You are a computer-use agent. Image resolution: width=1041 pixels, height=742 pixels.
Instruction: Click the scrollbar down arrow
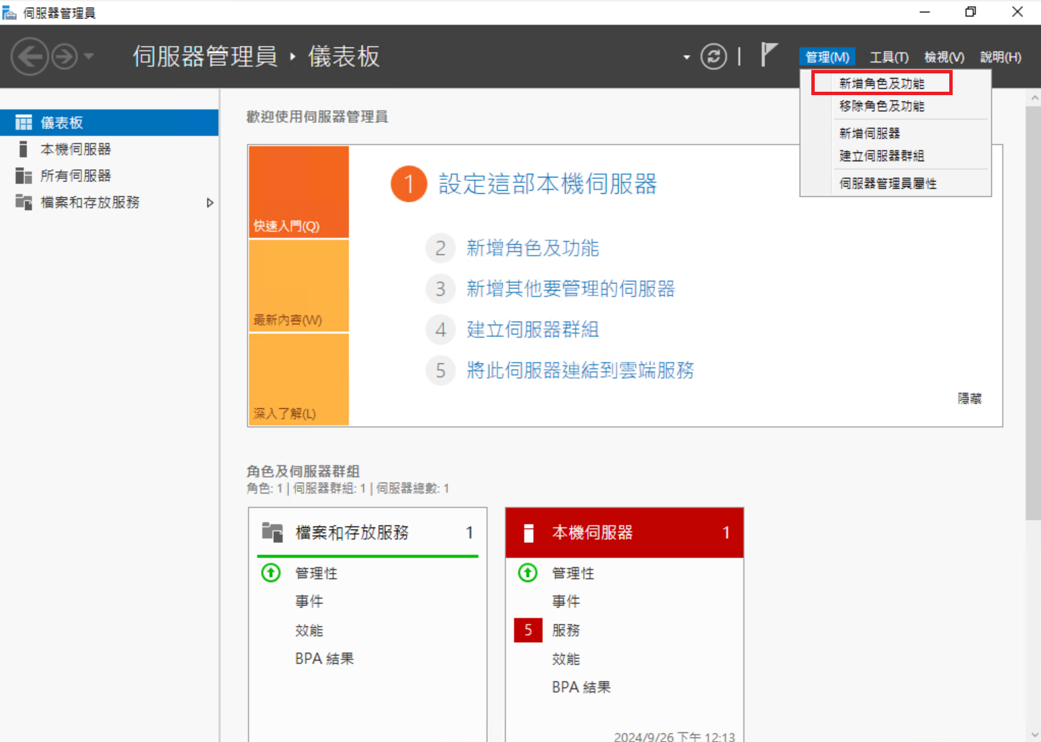[x=1034, y=735]
